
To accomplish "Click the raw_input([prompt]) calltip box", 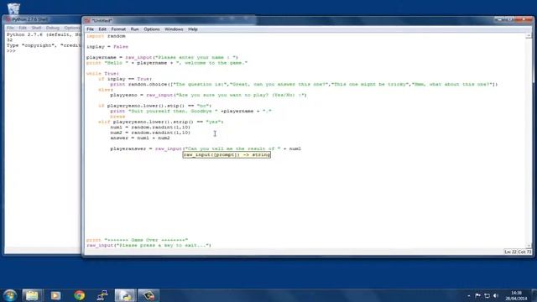I will [x=227, y=154].
